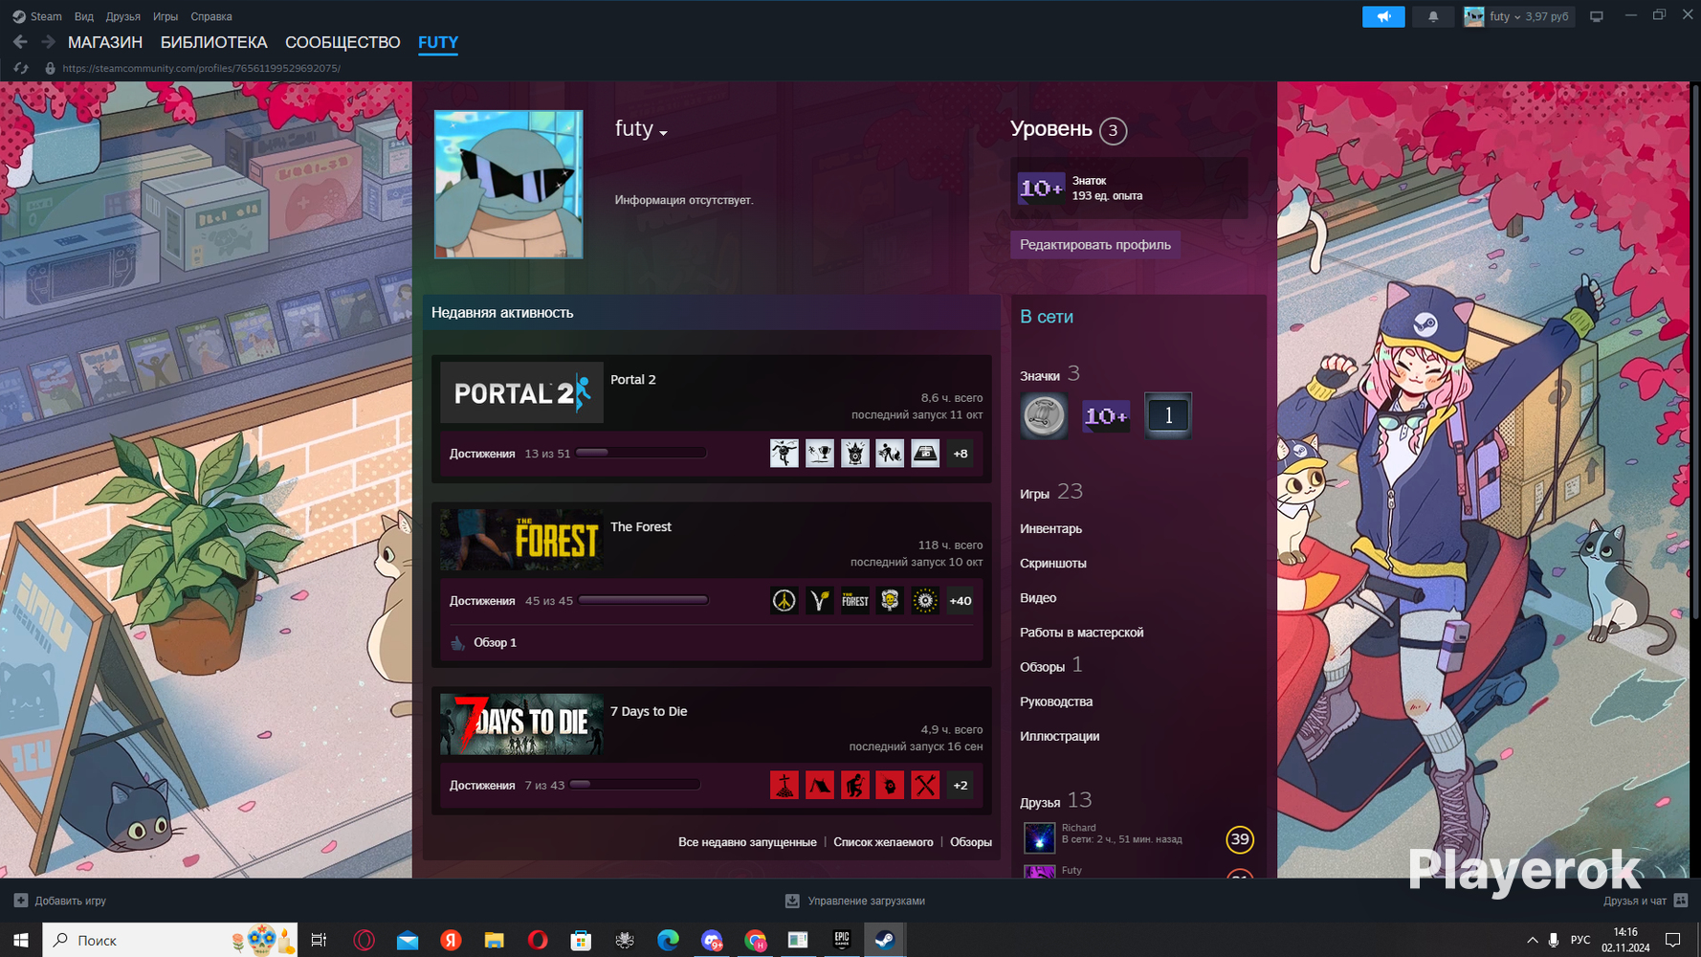The height and width of the screenshot is (957, 1701).
Task: Click the Редактировать профиль button
Action: (x=1095, y=245)
